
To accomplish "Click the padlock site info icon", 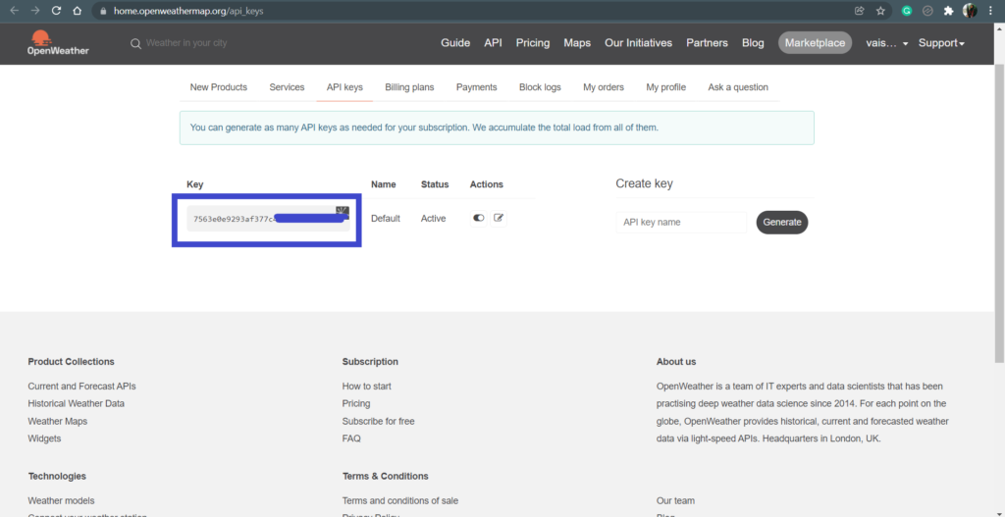I will click(x=102, y=11).
